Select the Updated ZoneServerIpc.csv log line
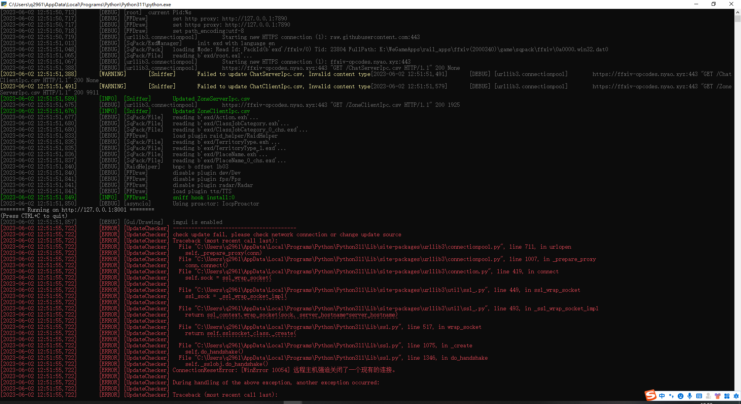 coord(211,98)
